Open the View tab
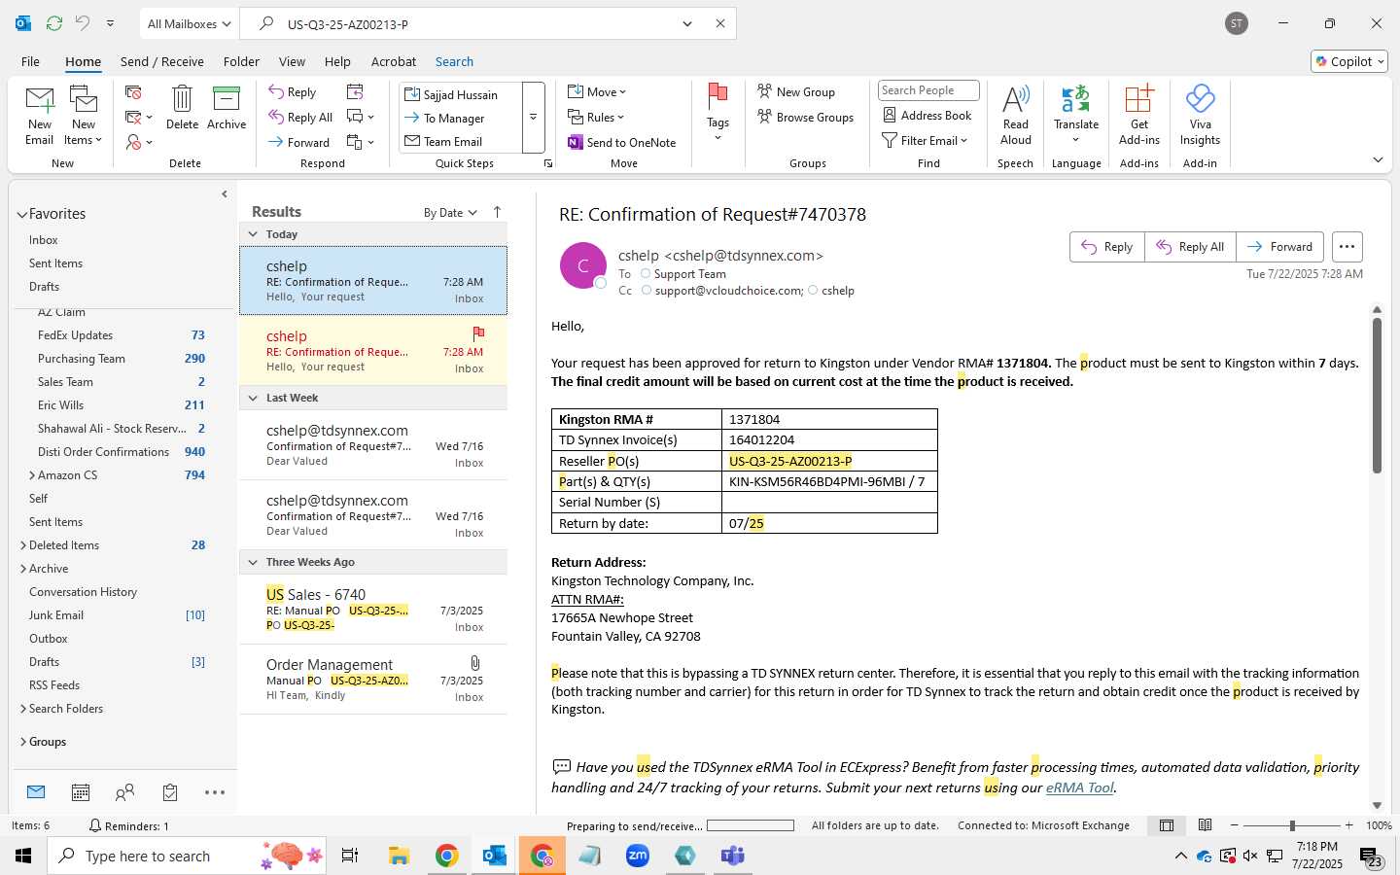 coord(292,61)
